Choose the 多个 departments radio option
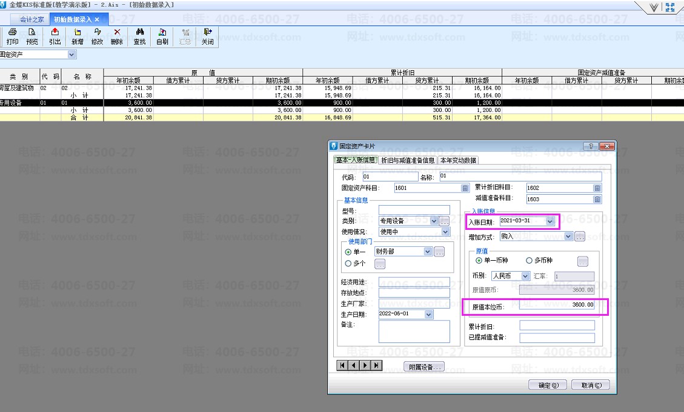Screen dimensions: 684x412 click(x=348, y=263)
